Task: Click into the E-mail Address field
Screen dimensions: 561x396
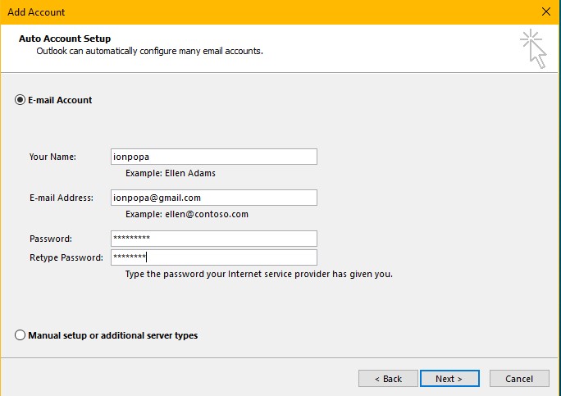Action: pyautogui.click(x=213, y=198)
